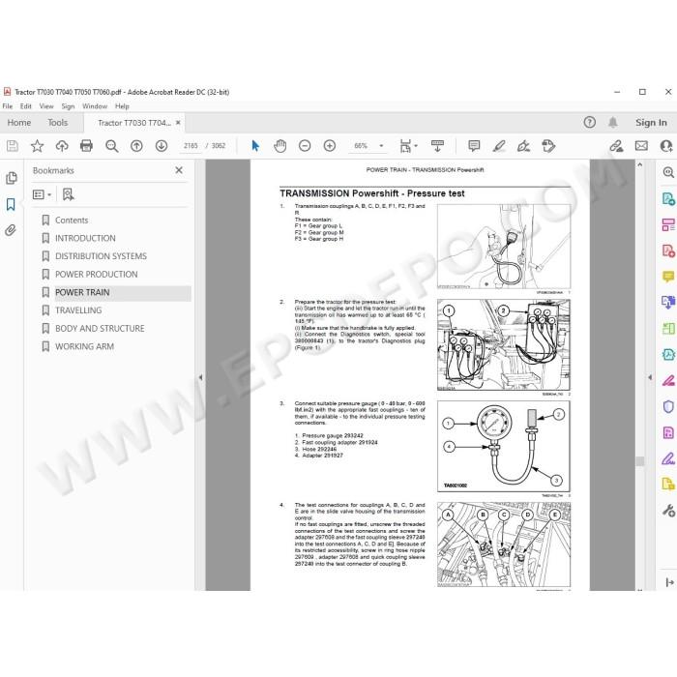This screenshot has height=677, width=677.
Task: Open More Tools wrench icon
Action: click(x=668, y=511)
